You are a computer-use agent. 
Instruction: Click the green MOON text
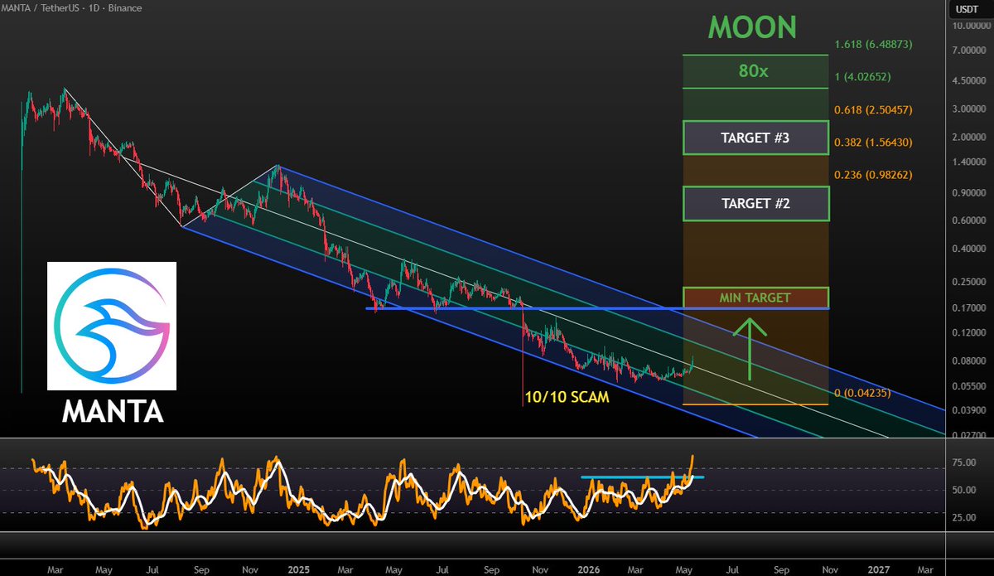coord(752,27)
